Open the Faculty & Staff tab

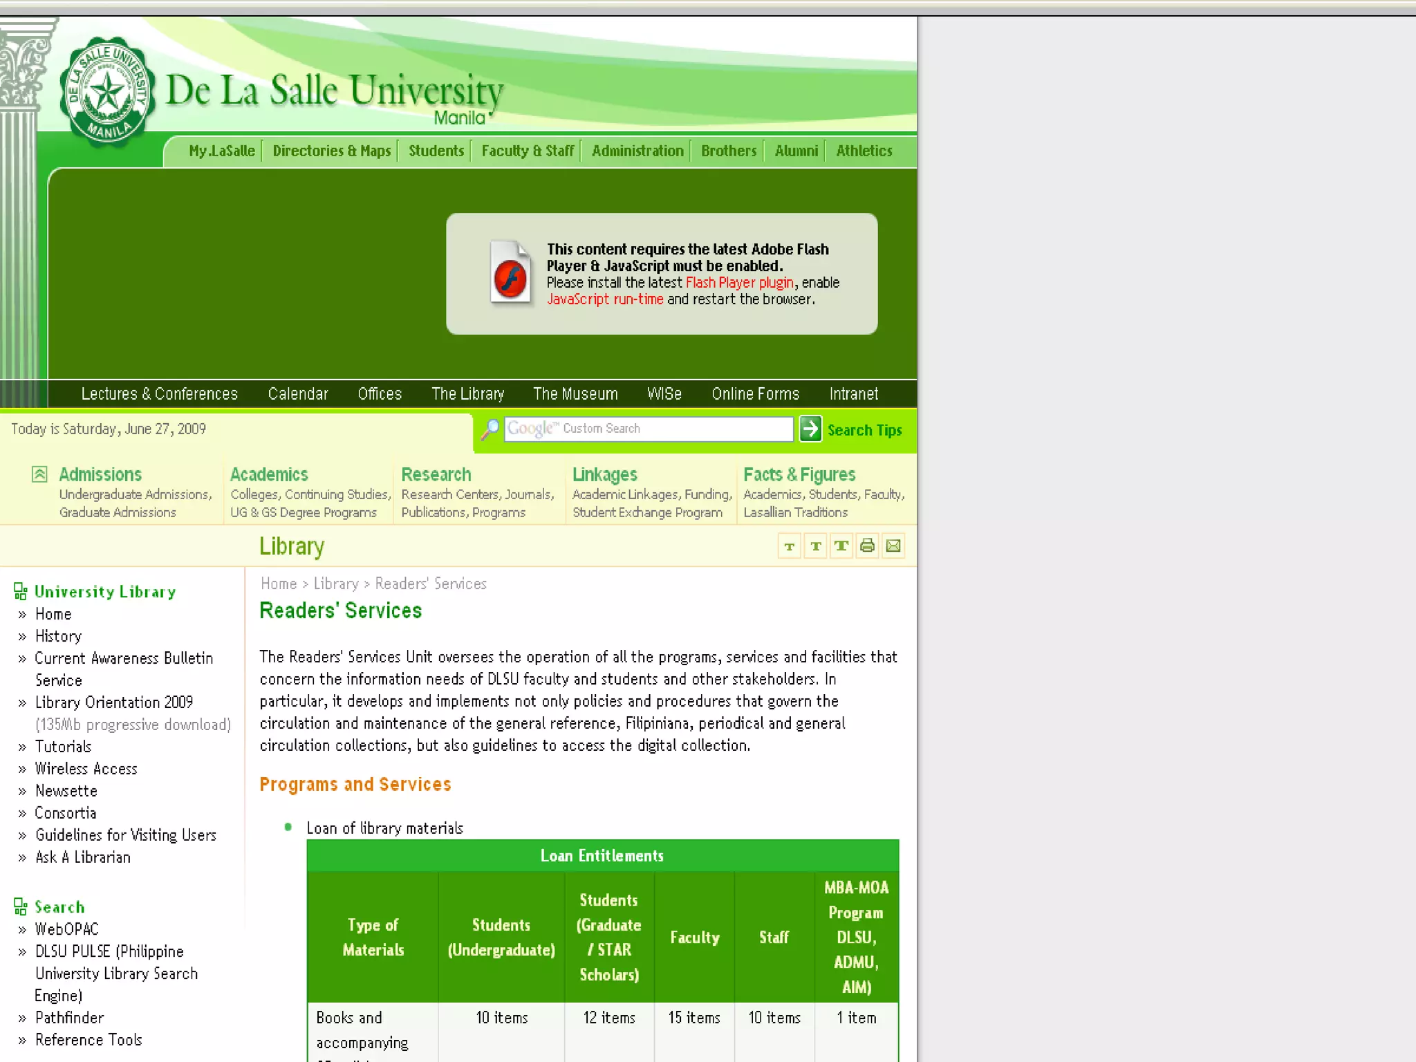528,151
